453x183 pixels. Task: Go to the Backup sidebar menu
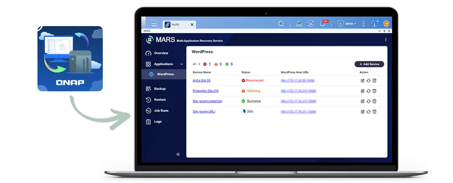point(159,89)
